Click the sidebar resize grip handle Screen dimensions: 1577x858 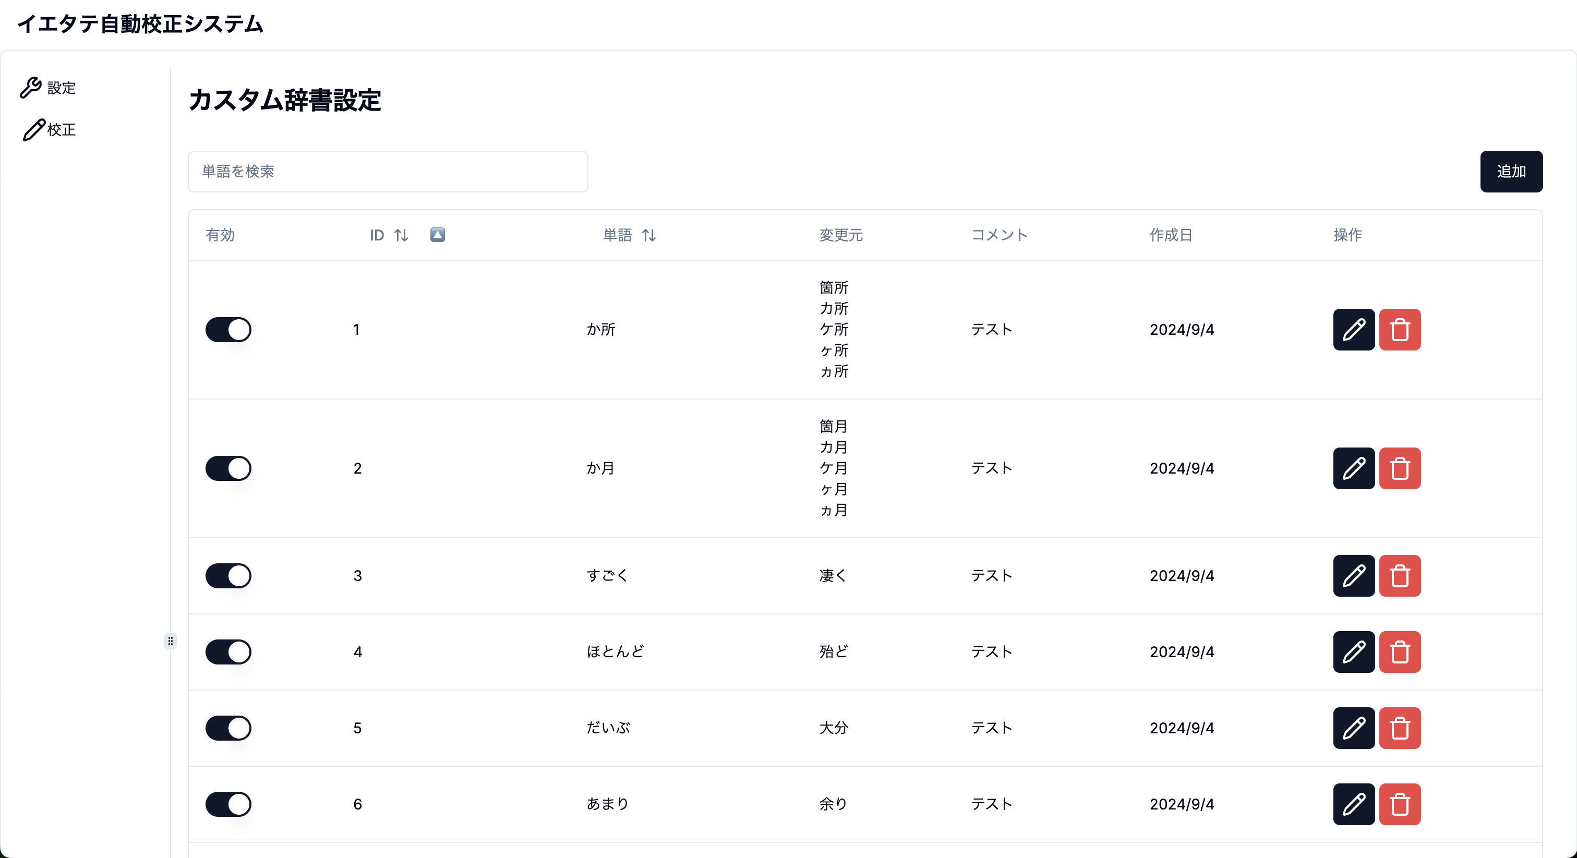click(170, 641)
